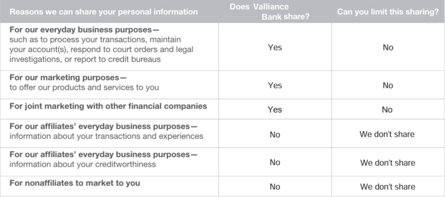
Task: Click 'Yes' in the everyday business purposes row
Action: [275, 47]
